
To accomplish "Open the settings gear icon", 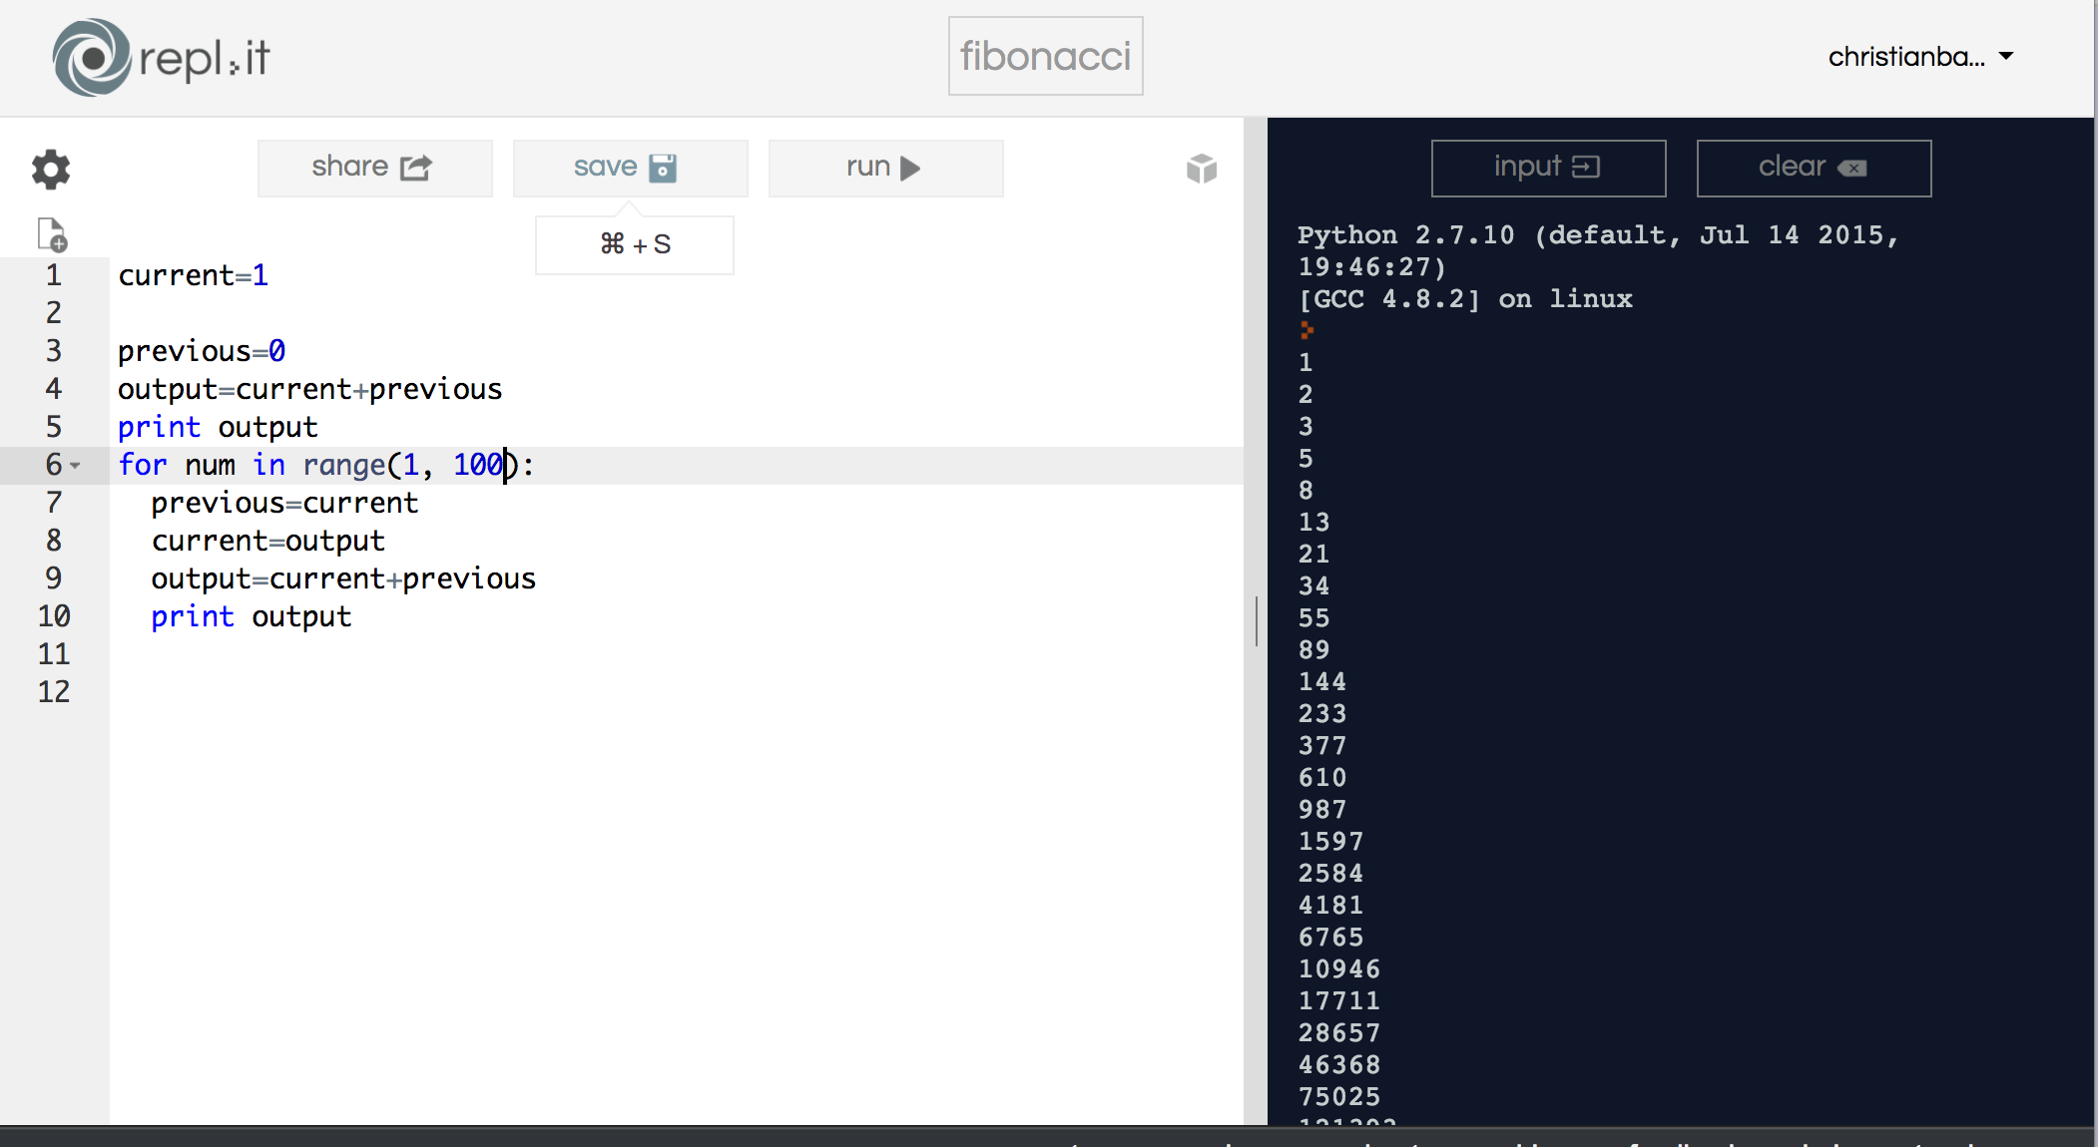I will [51, 170].
